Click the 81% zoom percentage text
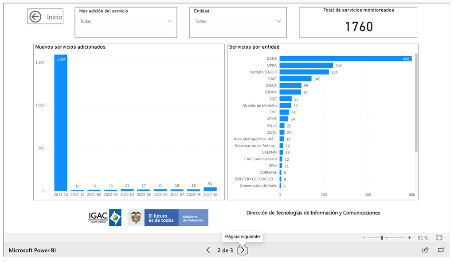The height and width of the screenshot is (263, 454). (423, 237)
